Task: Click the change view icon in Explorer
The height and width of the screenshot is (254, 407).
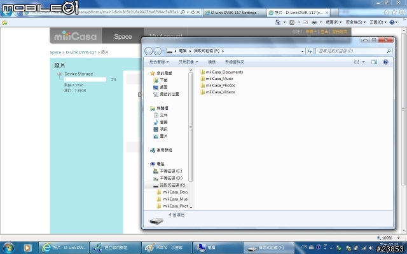Action: coord(357,62)
